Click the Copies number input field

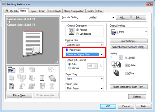coord(114,58)
